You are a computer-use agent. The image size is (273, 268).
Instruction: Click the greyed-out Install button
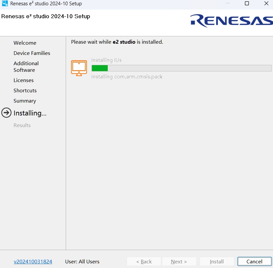pyautogui.click(x=217, y=261)
